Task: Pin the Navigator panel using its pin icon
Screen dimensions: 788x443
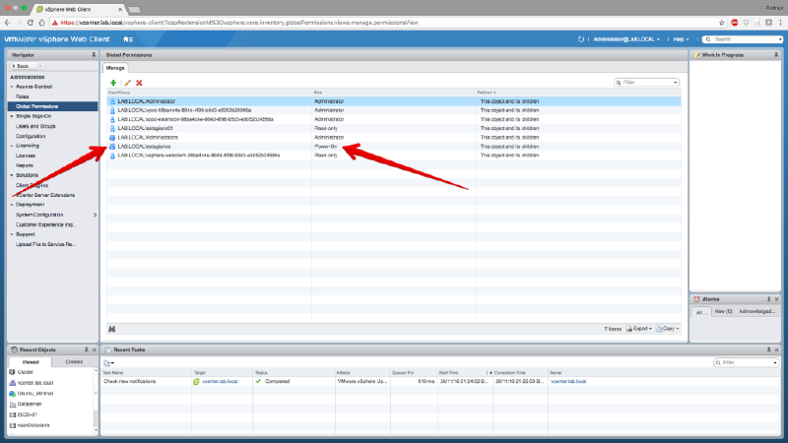Action: 95,54
